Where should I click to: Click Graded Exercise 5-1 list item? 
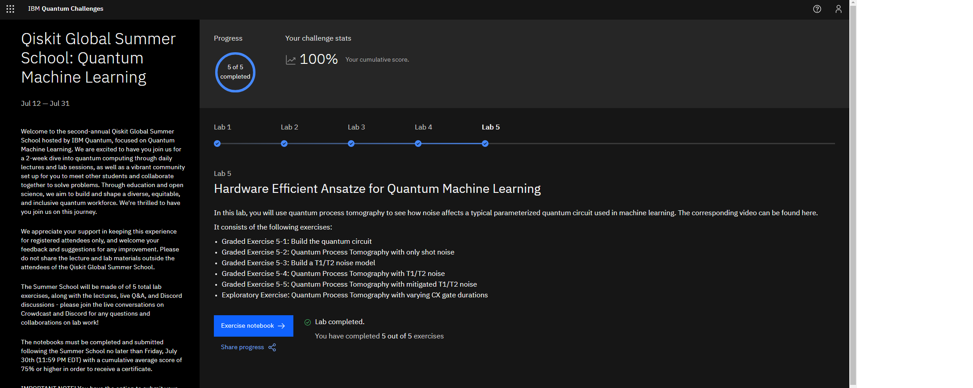pos(296,242)
